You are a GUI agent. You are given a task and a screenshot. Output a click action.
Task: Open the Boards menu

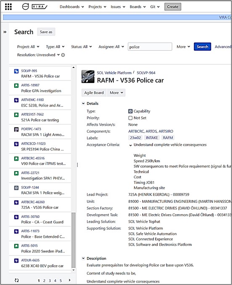pos(137,7)
